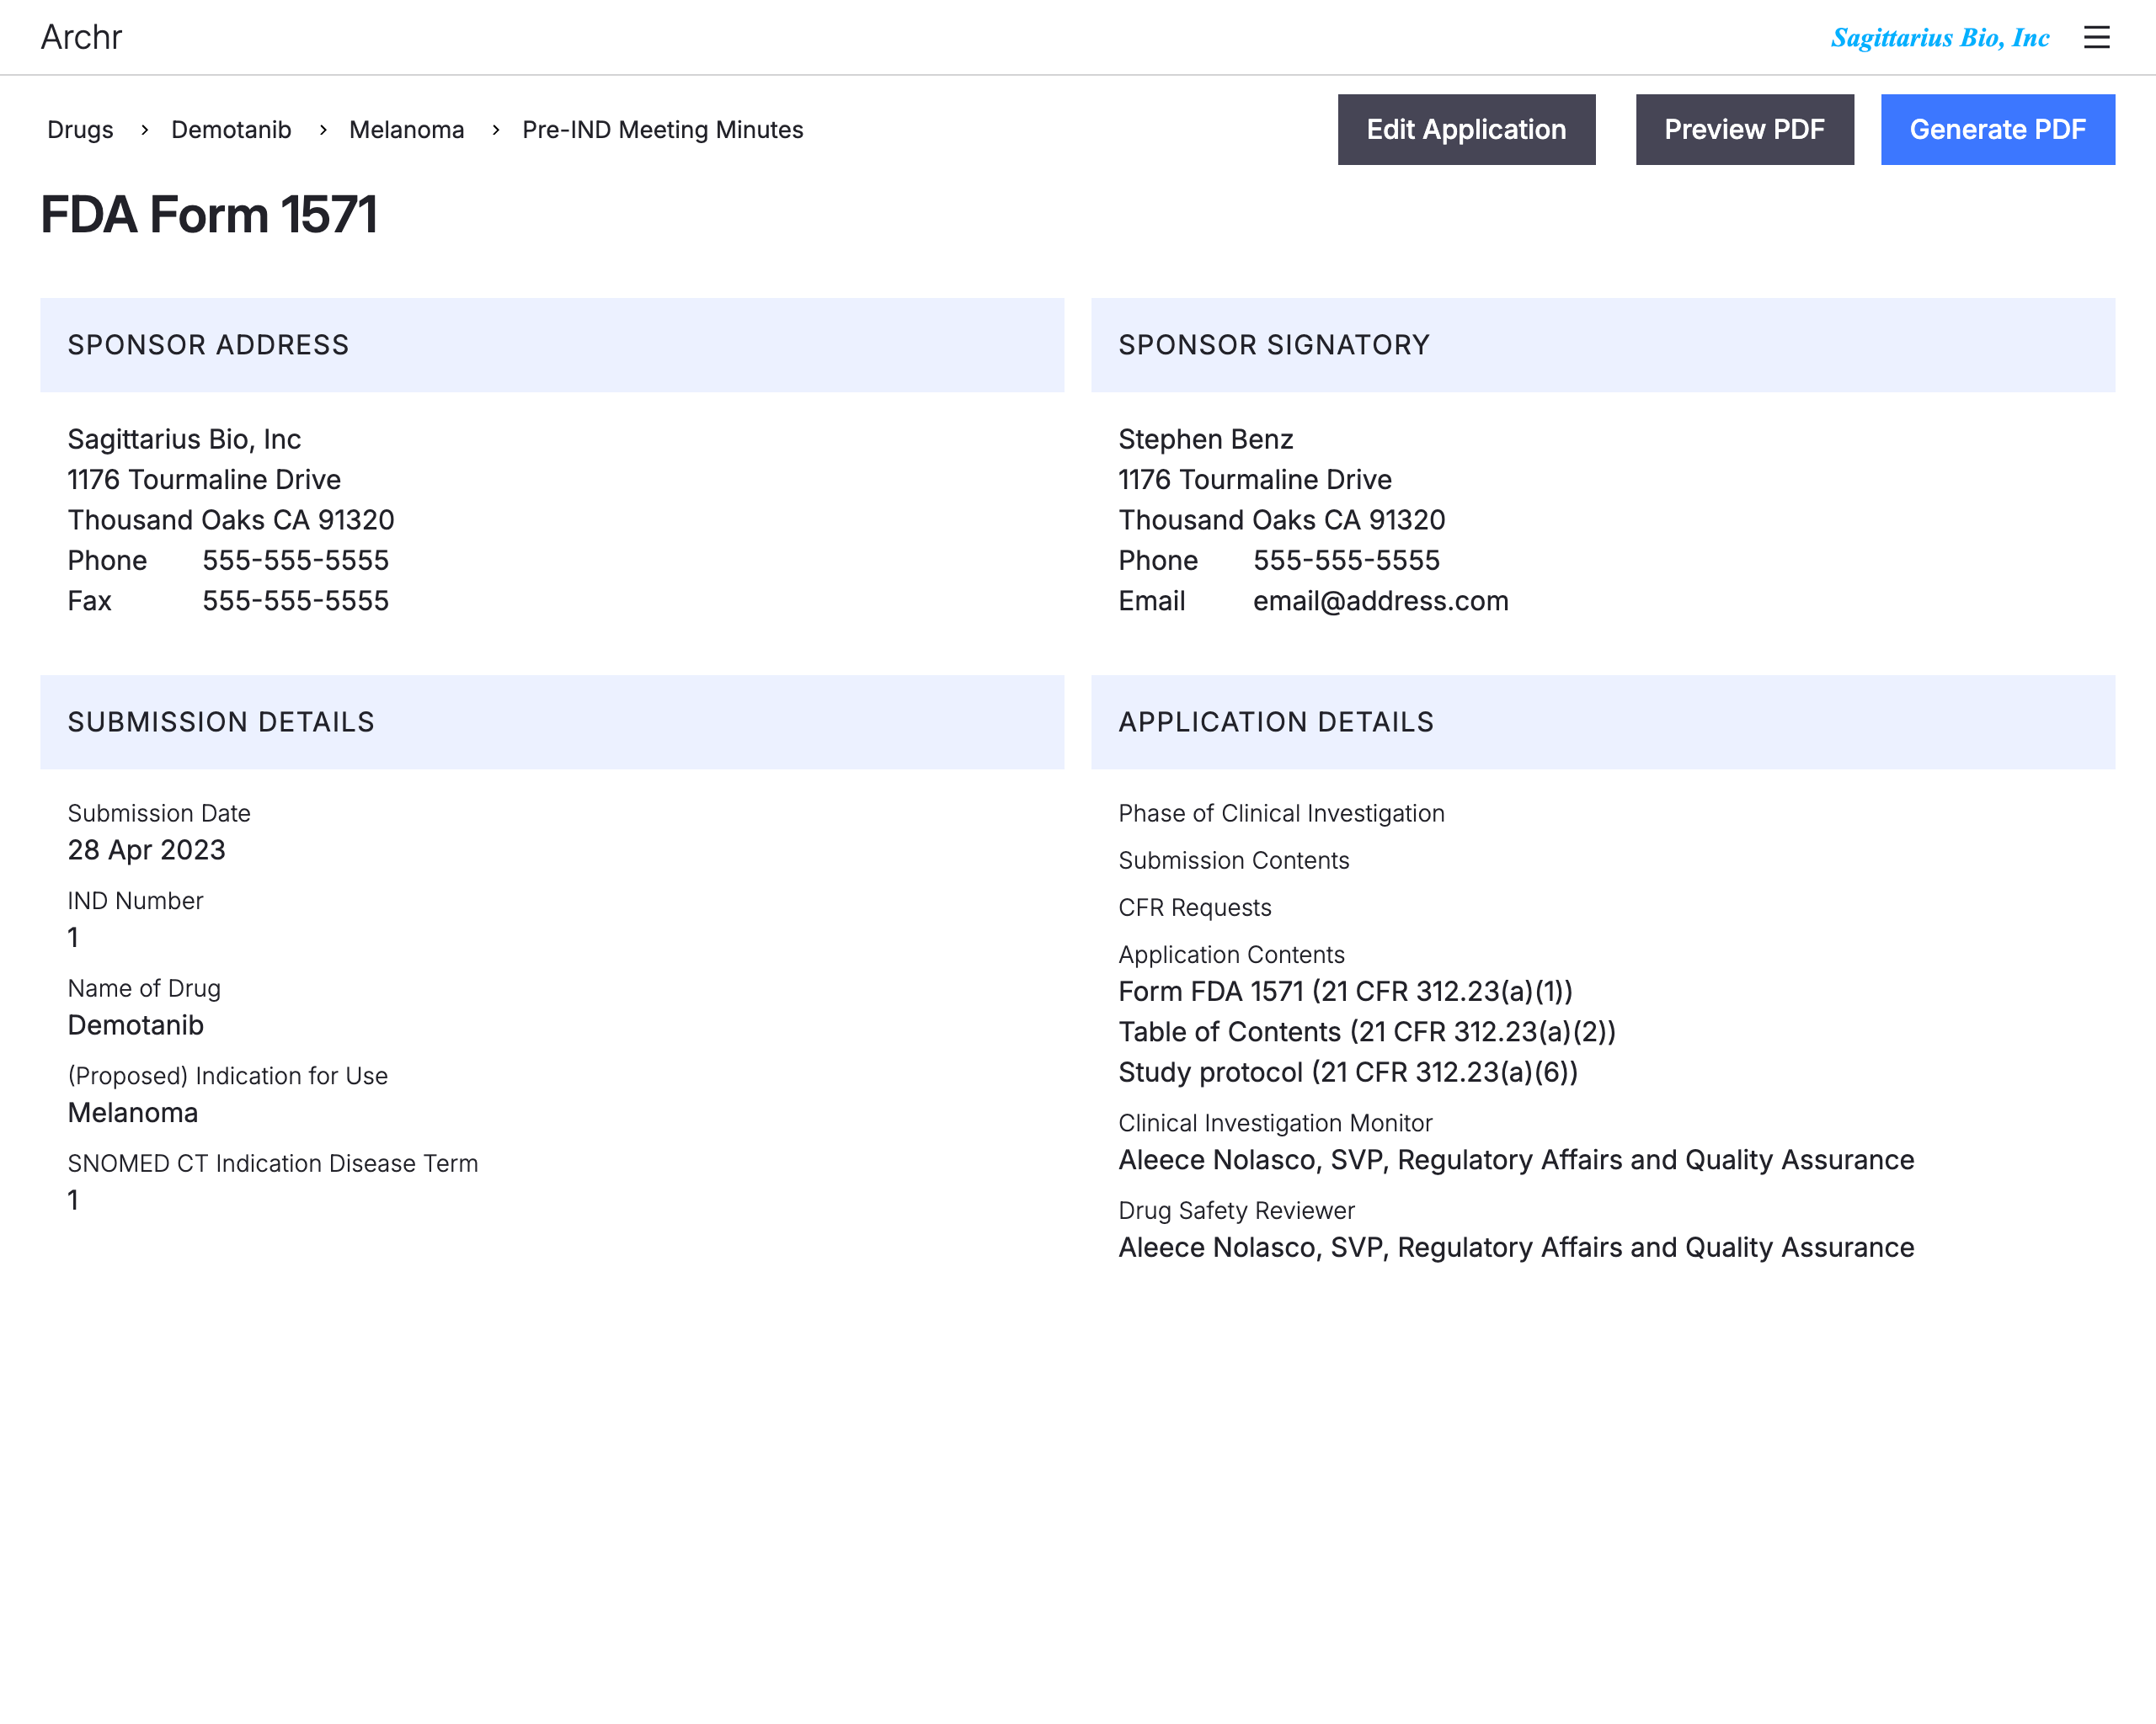This screenshot has width=2156, height=1724.
Task: Navigate to Melanoma breadcrumb
Action: 406,130
